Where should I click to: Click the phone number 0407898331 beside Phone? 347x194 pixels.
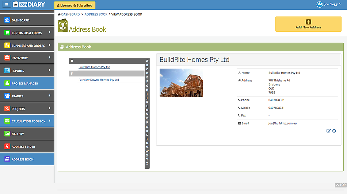(x=277, y=100)
